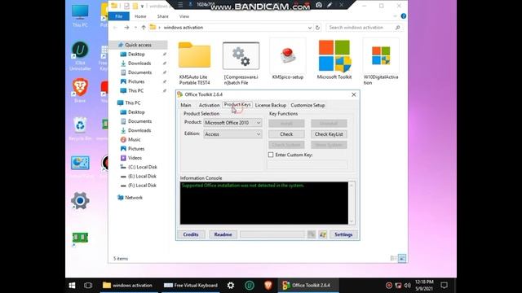Screen dimensions: 522x293
Task: Close the Office Toolkit window
Action: click(353, 94)
